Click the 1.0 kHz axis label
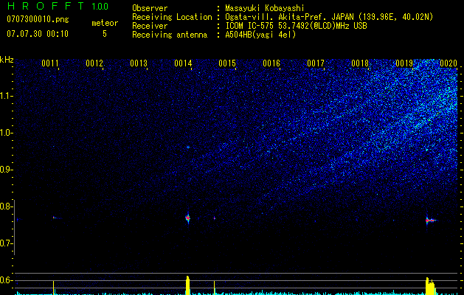 pyautogui.click(x=7, y=133)
